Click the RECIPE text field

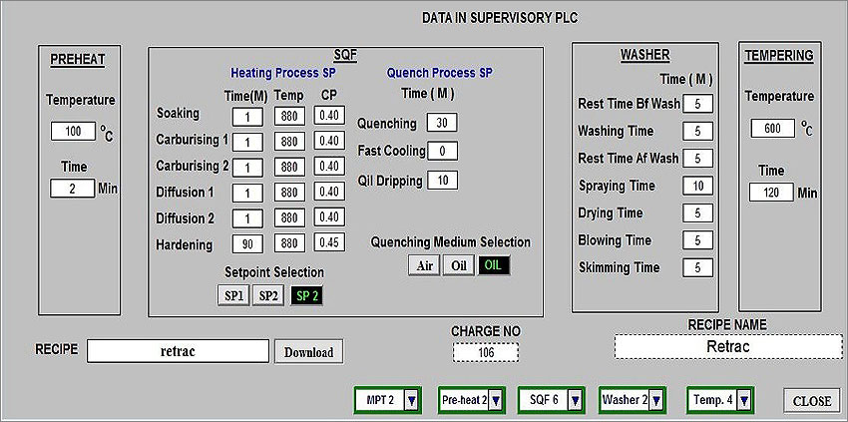pyautogui.click(x=178, y=351)
